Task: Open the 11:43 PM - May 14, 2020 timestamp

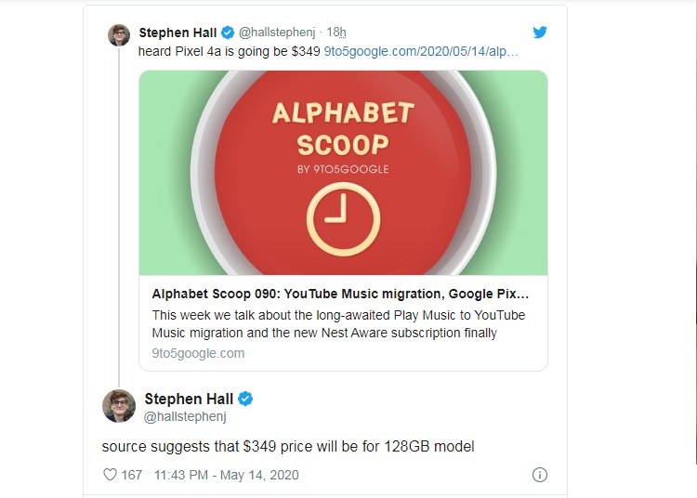Action: [226, 475]
